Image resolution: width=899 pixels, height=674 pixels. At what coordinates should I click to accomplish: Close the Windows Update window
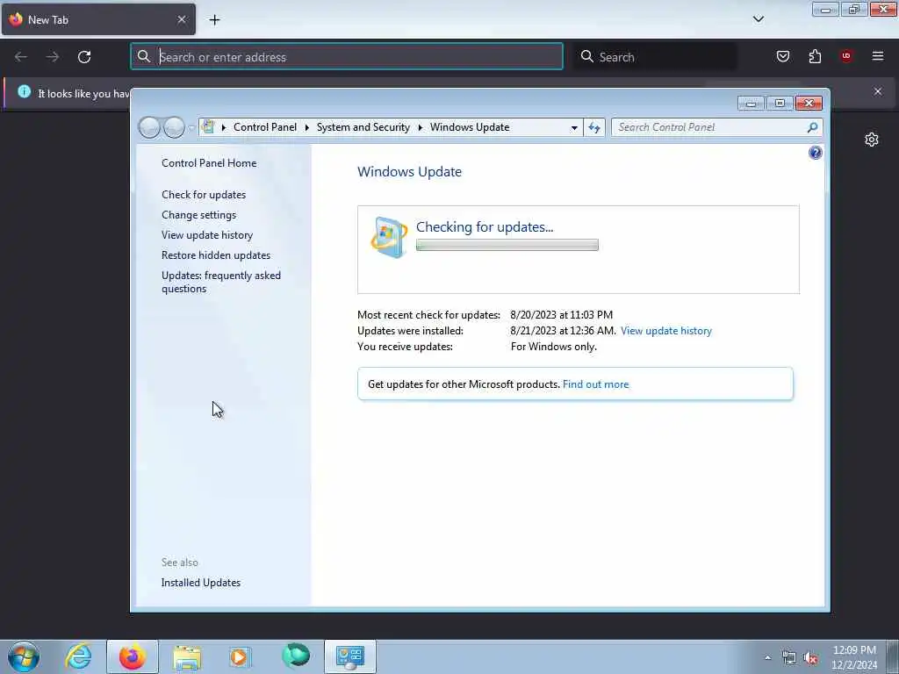[809, 104]
